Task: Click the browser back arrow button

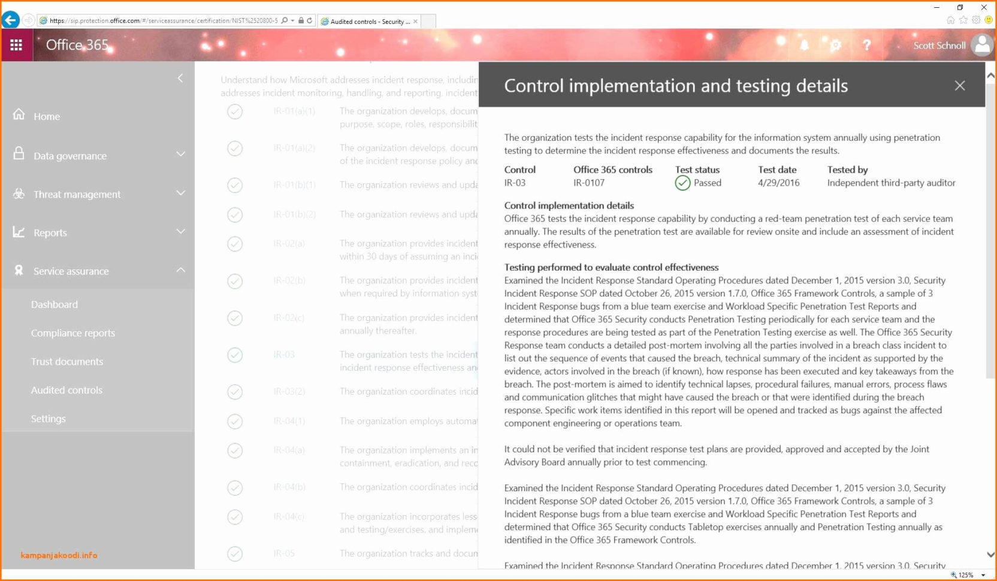Action: coord(10,20)
